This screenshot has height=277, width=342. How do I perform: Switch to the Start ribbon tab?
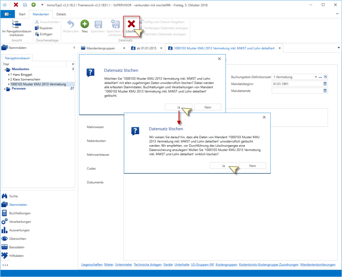click(22, 14)
